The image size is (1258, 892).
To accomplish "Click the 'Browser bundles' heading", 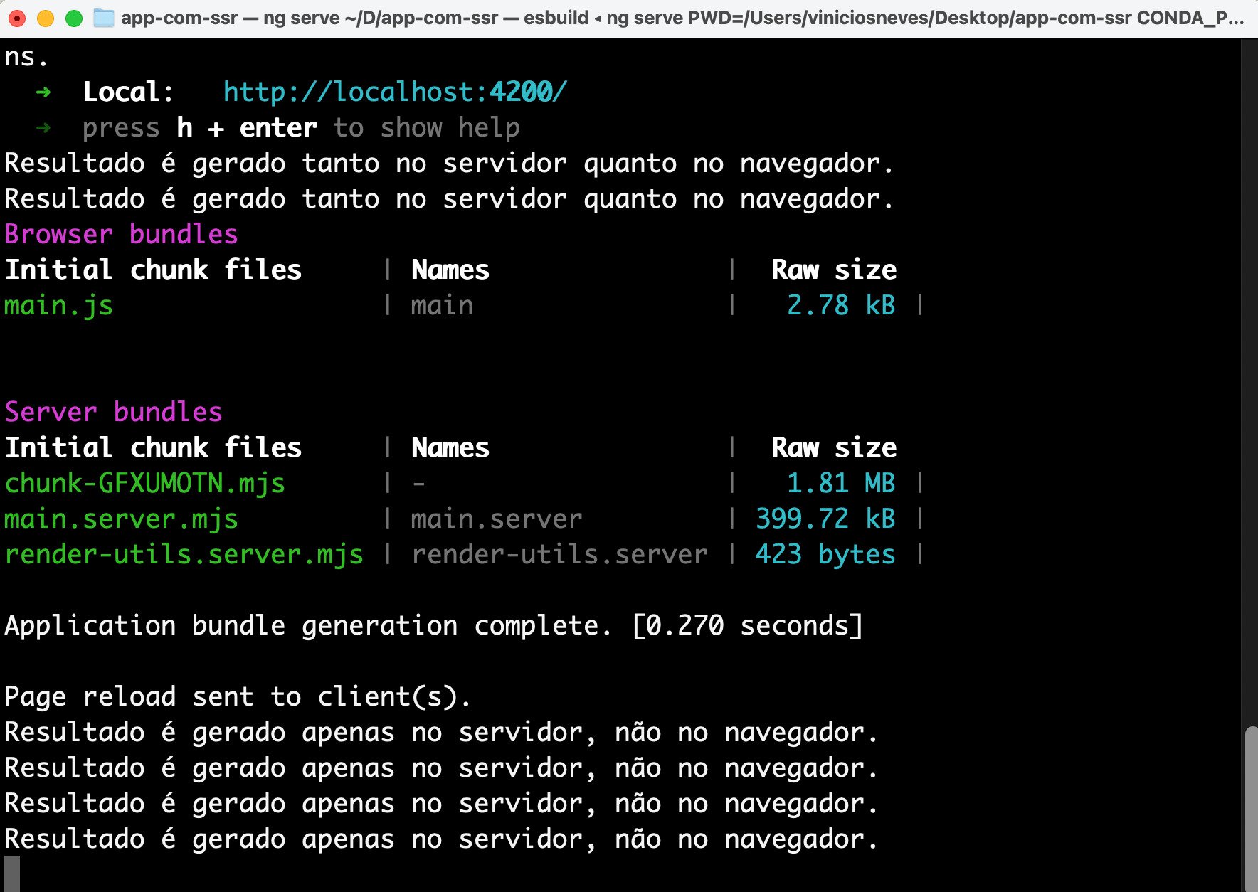I will [x=122, y=234].
